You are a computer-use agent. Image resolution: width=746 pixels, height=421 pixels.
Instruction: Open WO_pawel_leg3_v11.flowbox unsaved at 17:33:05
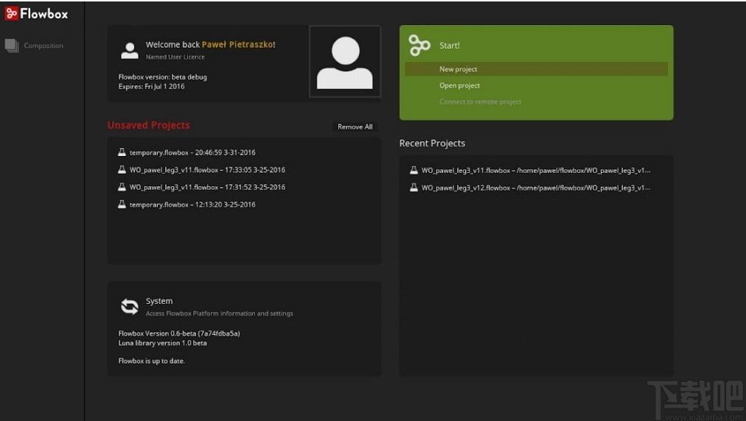(207, 169)
